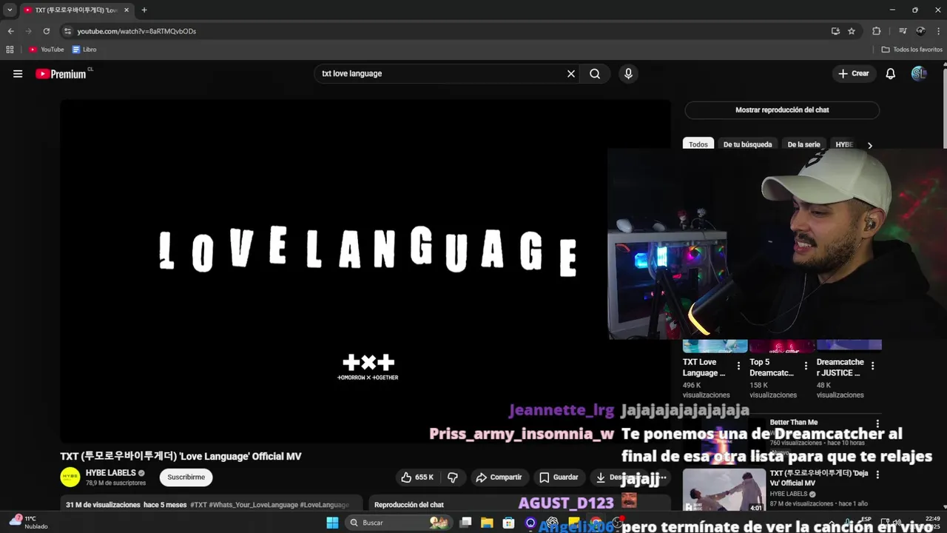Open YouTube bookmark in bookmarks bar
Viewport: 947px width, 533px height.
(x=47, y=50)
